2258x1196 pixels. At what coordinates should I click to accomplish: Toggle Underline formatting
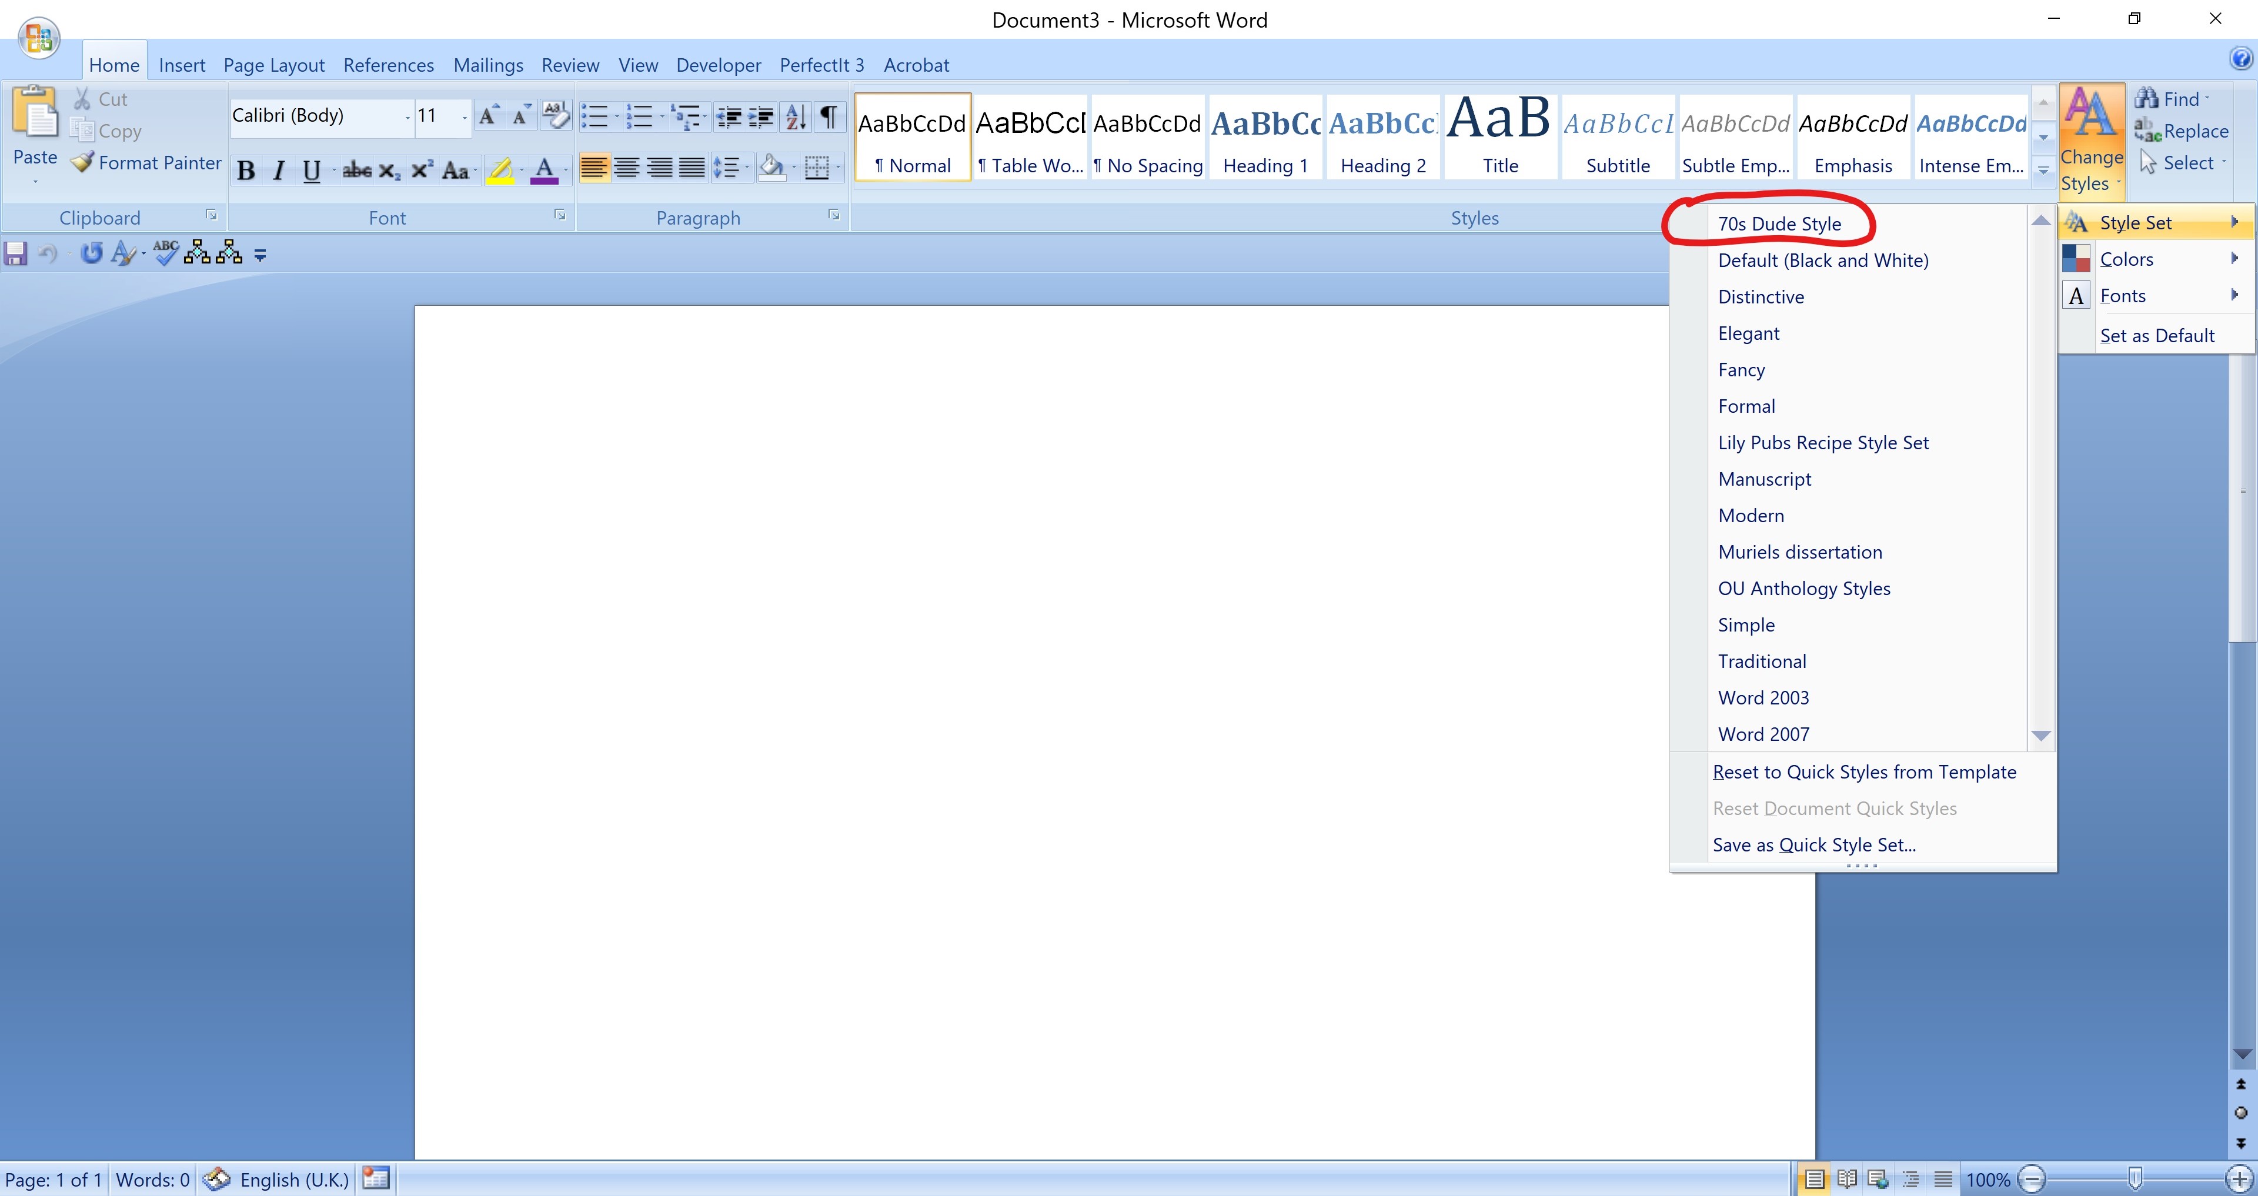point(311,170)
